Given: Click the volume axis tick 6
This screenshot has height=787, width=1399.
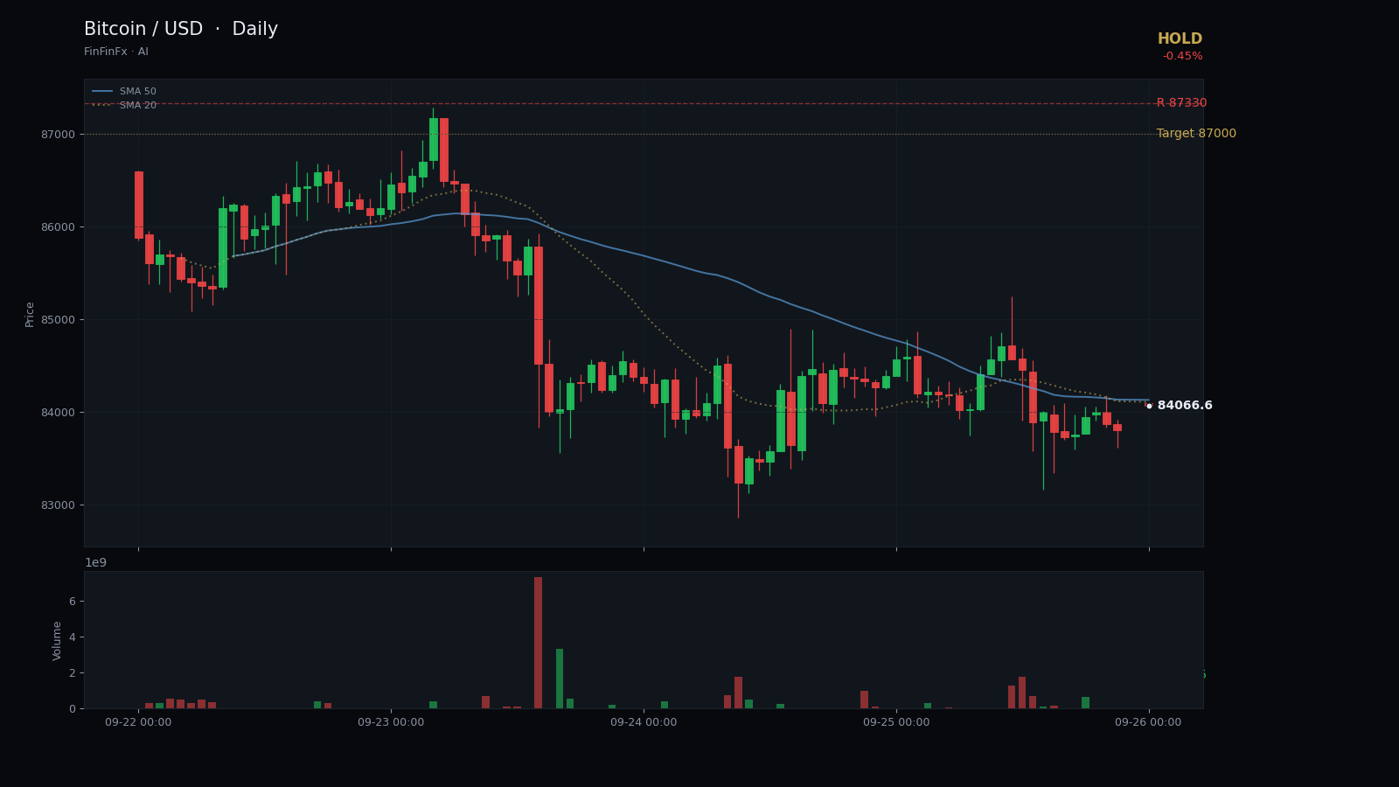Looking at the screenshot, I should point(73,602).
